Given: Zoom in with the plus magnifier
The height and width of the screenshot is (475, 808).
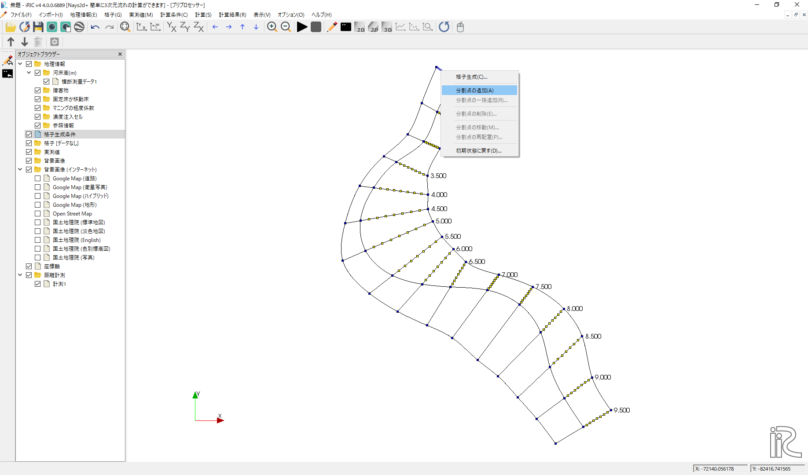Looking at the screenshot, I should click(272, 27).
